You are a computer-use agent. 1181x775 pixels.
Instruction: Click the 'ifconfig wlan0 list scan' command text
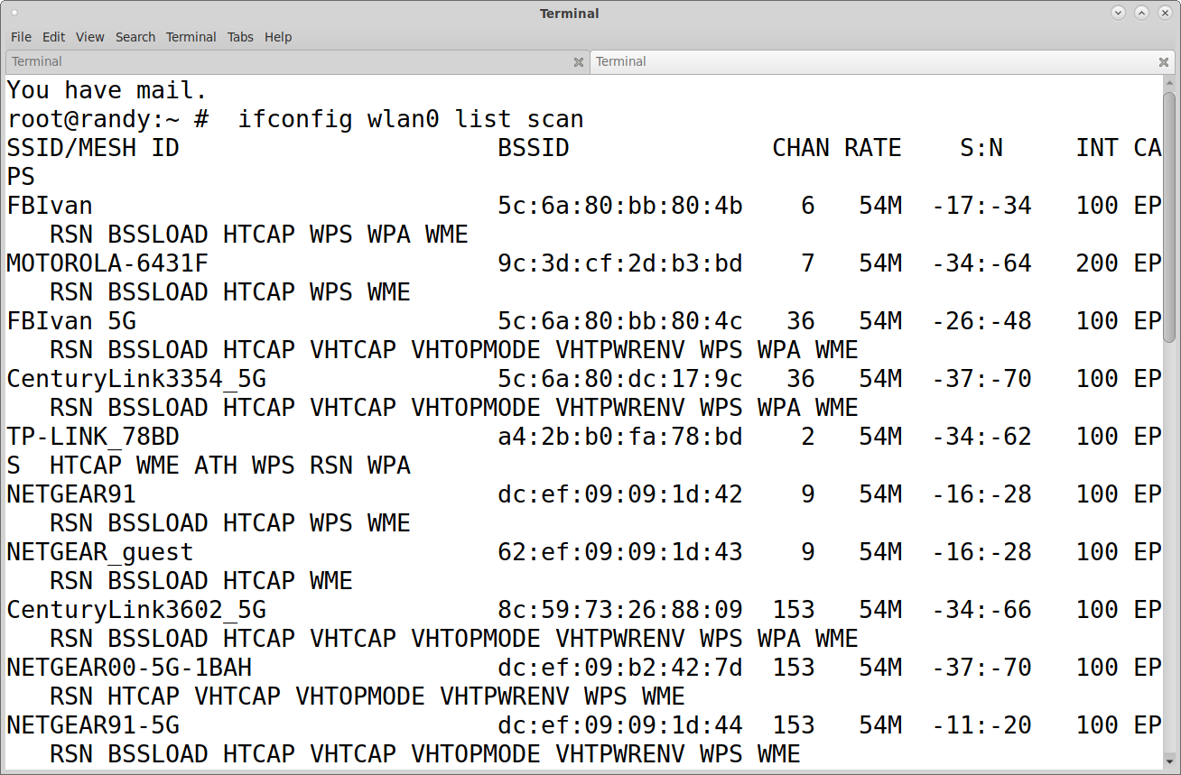pos(411,119)
